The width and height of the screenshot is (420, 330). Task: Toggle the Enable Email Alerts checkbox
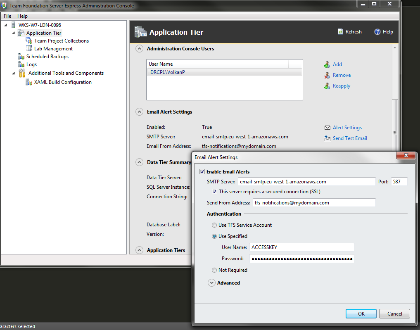202,172
